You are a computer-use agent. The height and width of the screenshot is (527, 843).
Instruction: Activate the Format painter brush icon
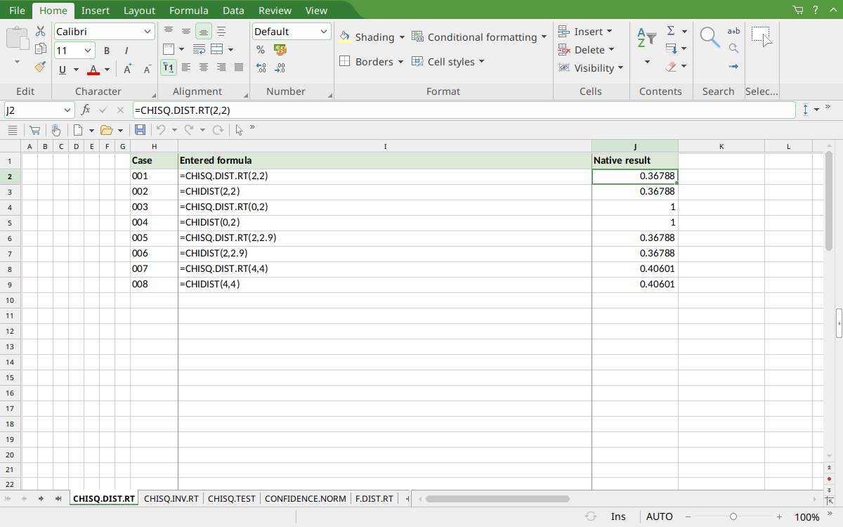point(41,67)
